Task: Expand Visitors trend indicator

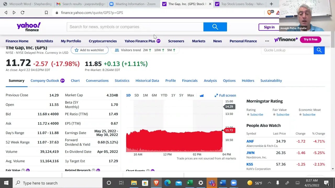Action: click(x=145, y=50)
